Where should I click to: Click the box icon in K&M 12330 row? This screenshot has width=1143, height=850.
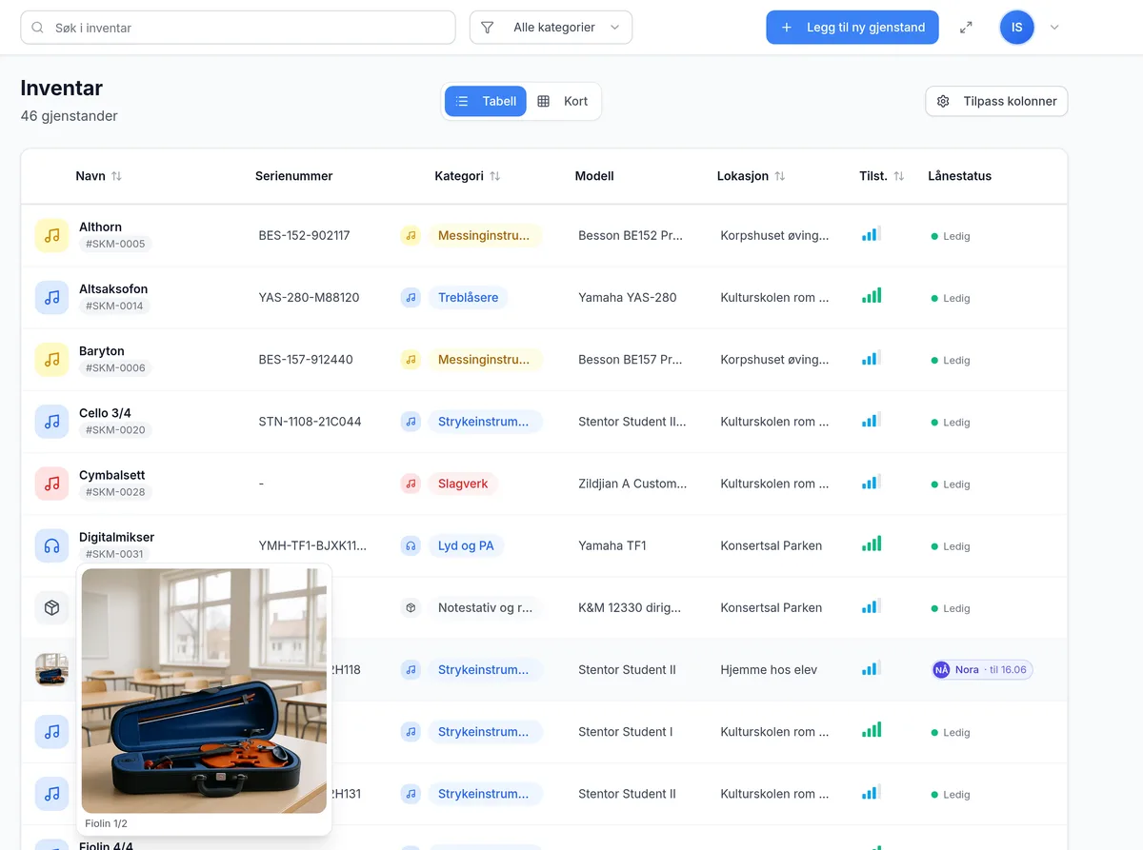point(51,607)
